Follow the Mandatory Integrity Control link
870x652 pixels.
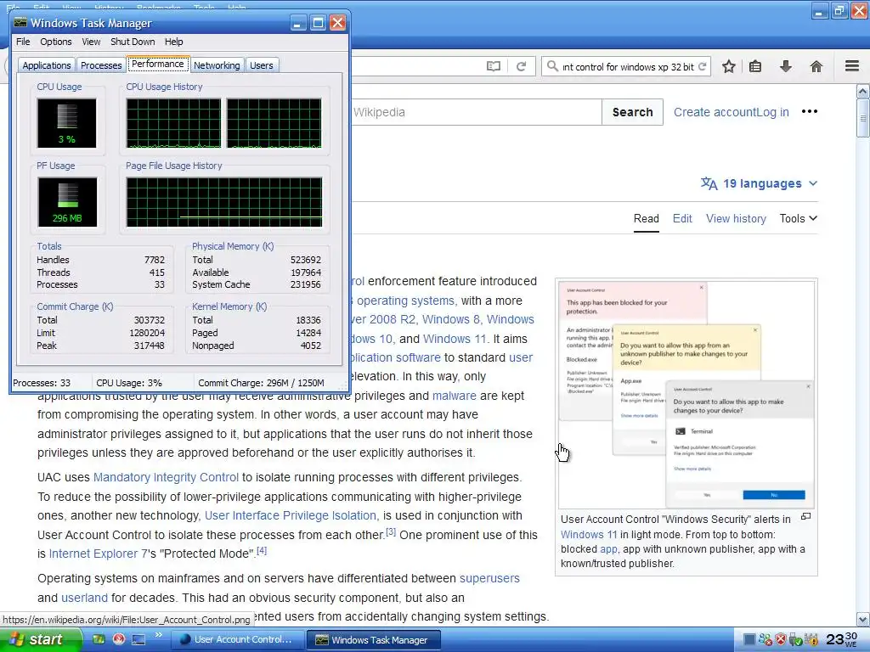pos(166,477)
